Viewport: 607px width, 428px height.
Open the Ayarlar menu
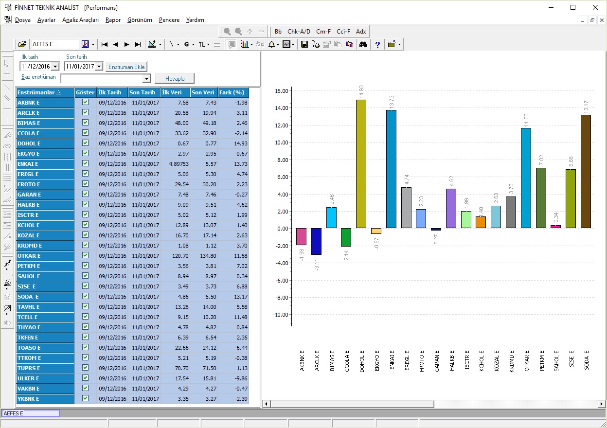click(46, 20)
